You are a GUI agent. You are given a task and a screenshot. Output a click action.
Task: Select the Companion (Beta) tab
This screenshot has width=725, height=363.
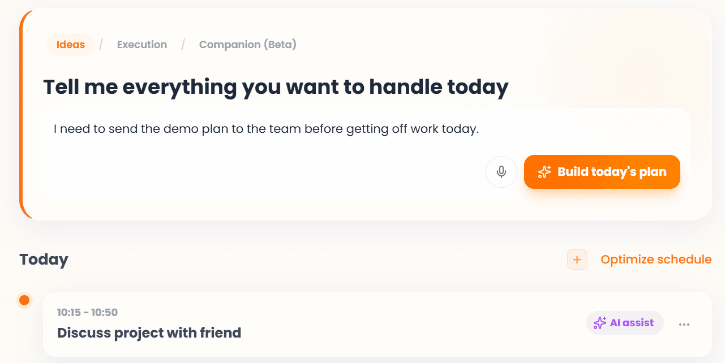pos(247,45)
